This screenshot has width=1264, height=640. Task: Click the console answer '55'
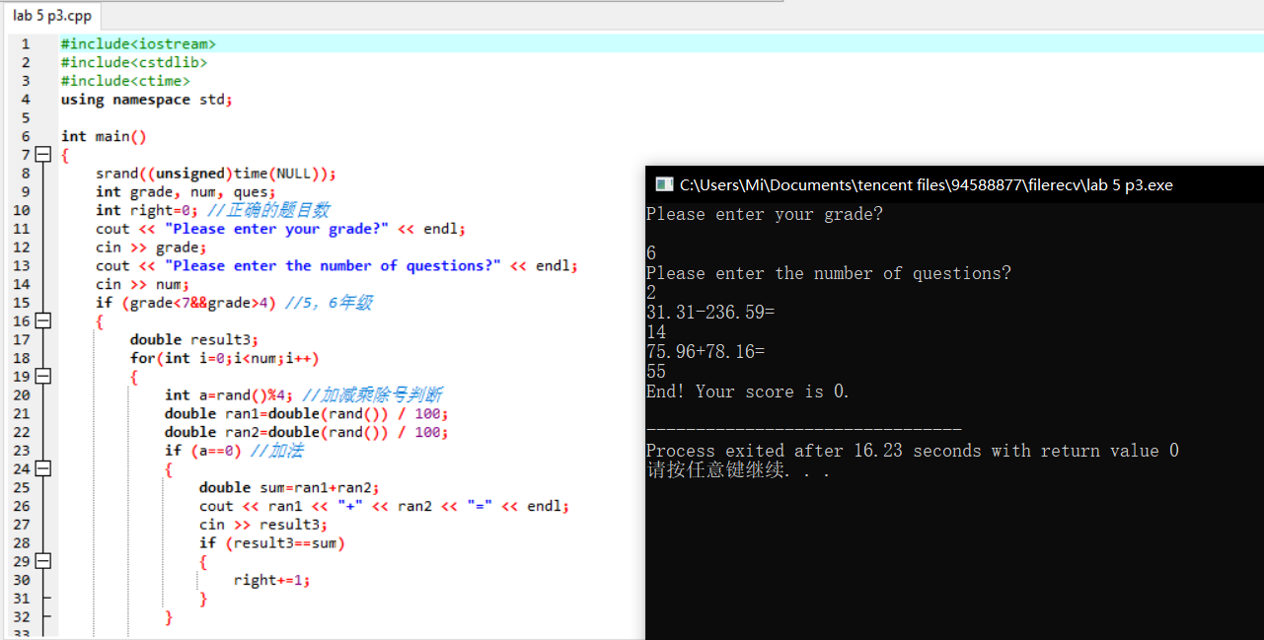click(x=656, y=372)
